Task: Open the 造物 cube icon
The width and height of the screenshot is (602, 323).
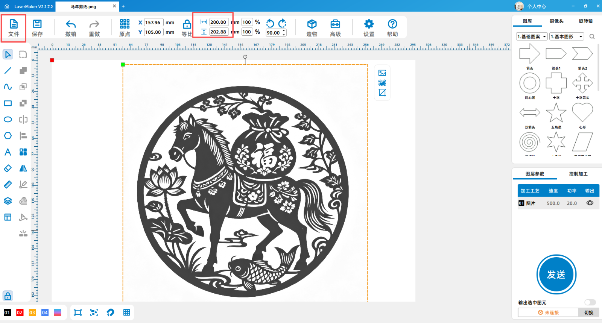Action: (x=312, y=28)
